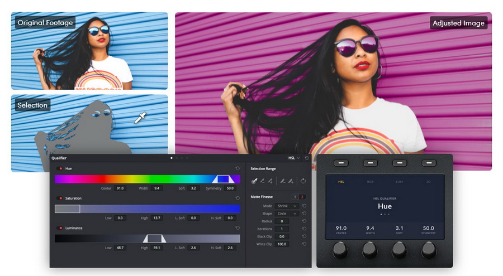Select the LUM tab on the hardware panel screen
Screen dimensions: 503x276
click(400, 182)
